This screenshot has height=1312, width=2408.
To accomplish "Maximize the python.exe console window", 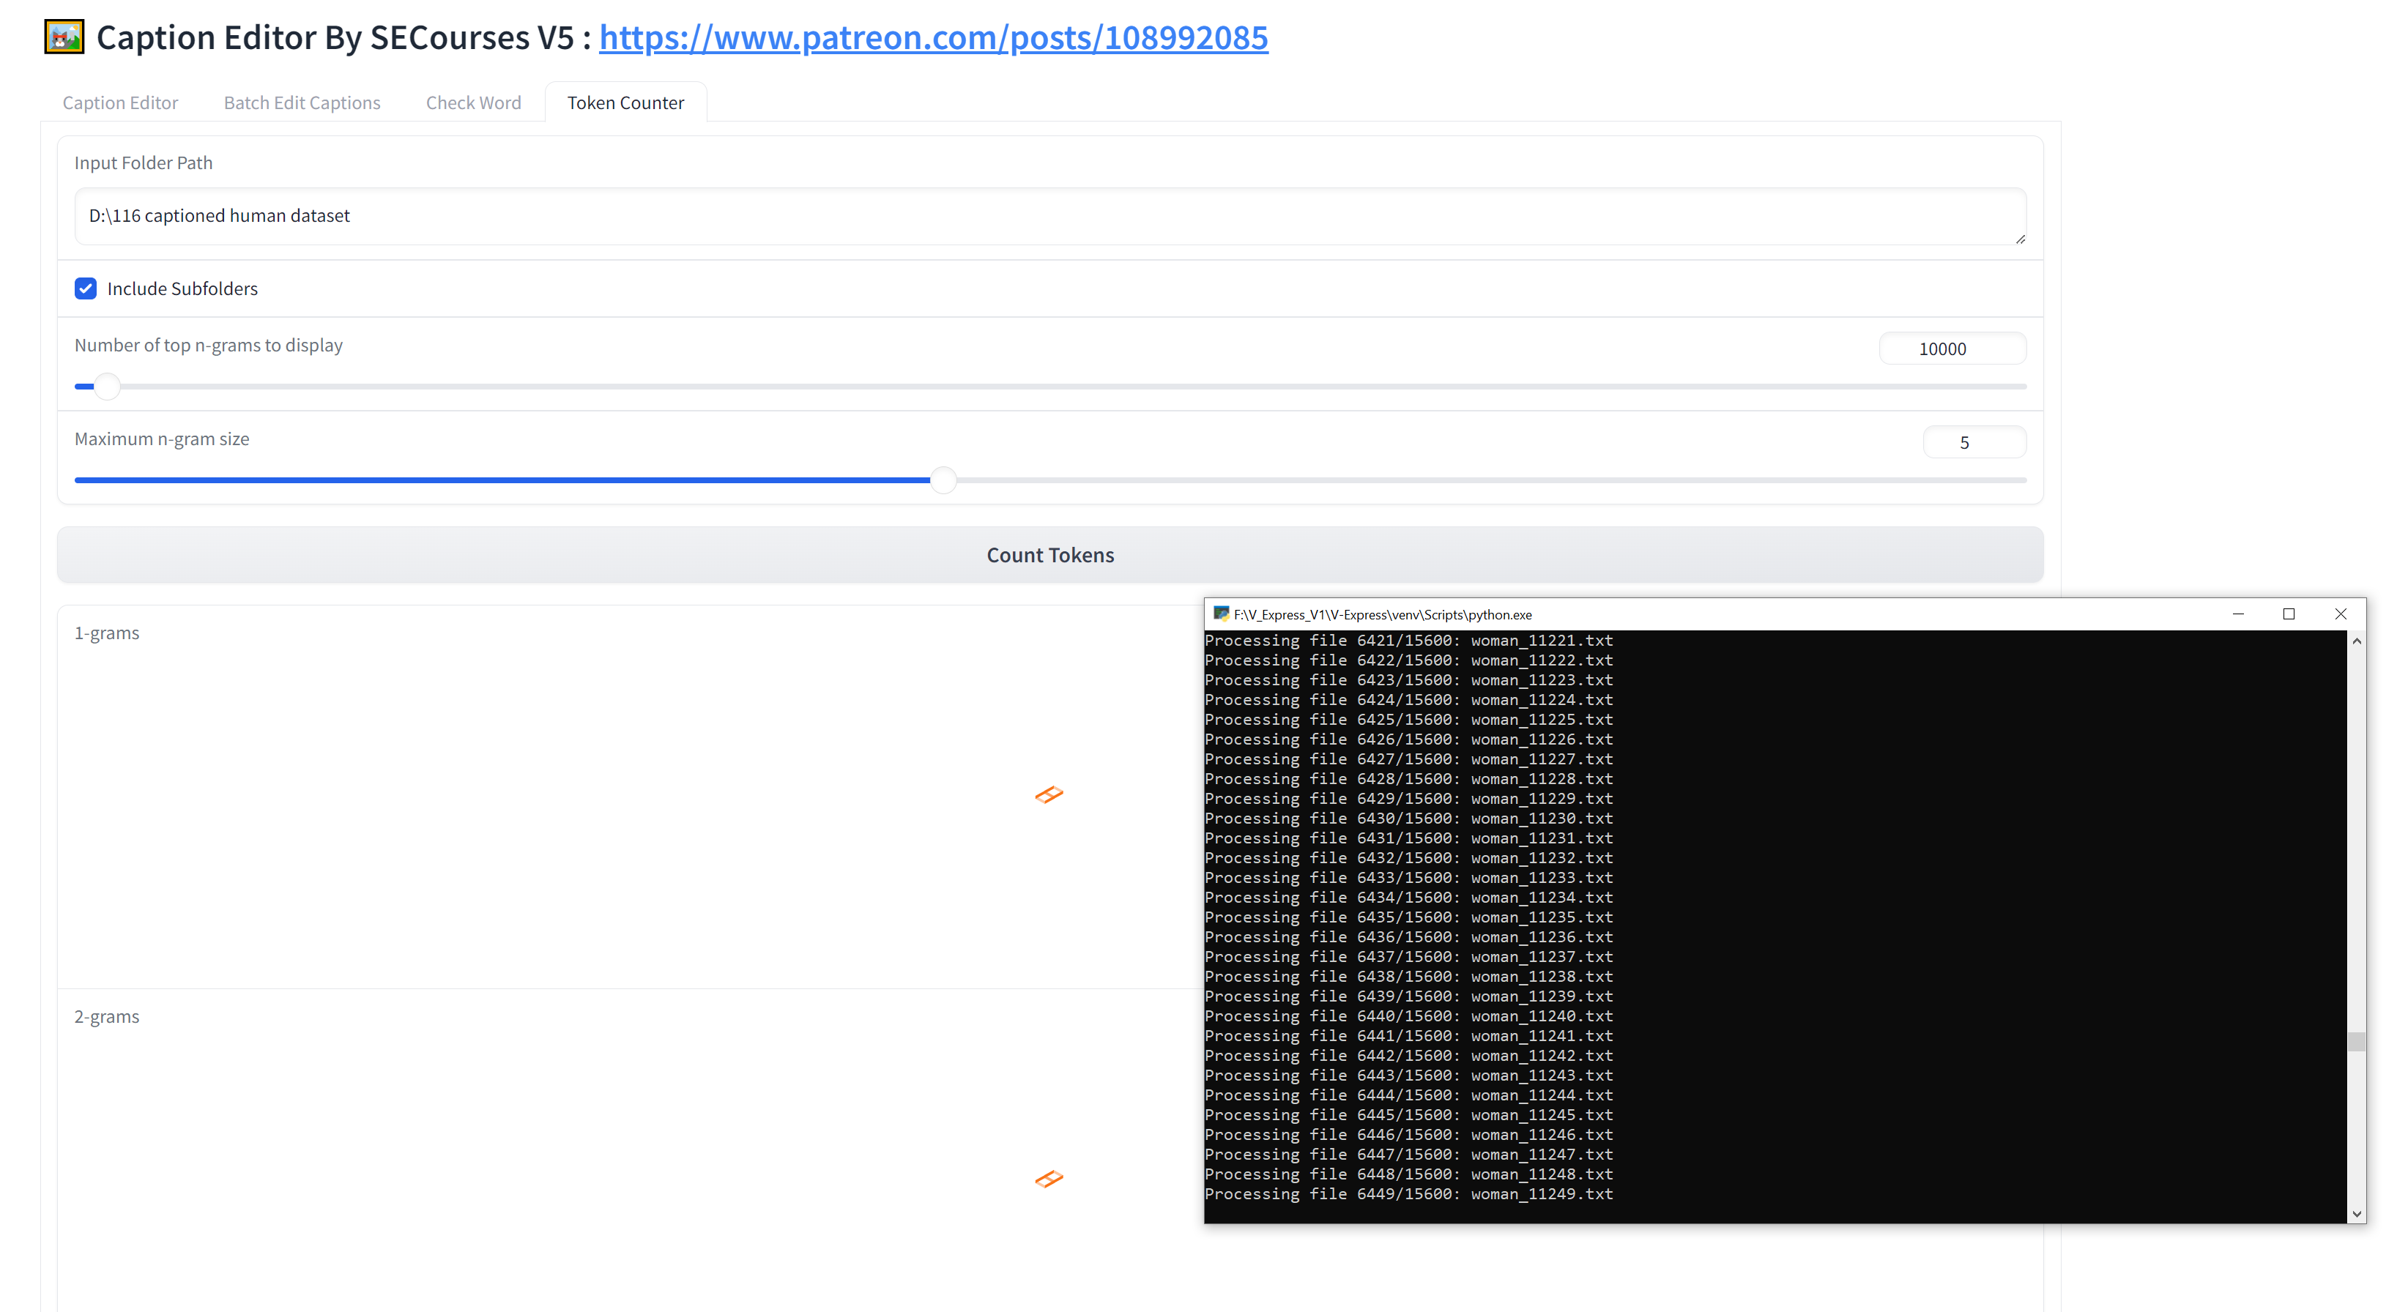I will pyautogui.click(x=2289, y=614).
